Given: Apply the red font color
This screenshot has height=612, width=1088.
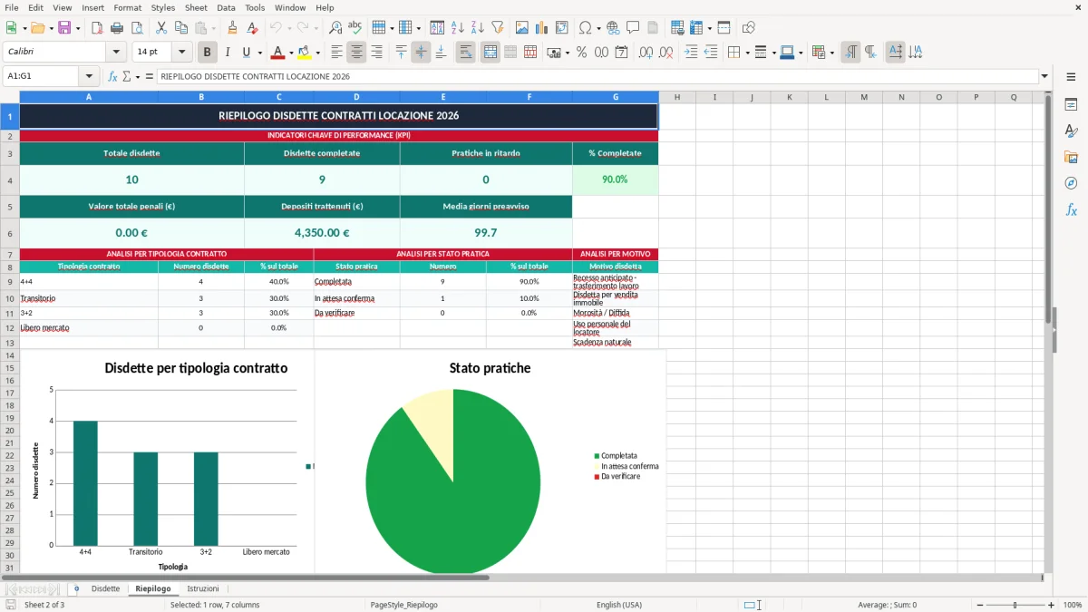Looking at the screenshot, I should 277,53.
